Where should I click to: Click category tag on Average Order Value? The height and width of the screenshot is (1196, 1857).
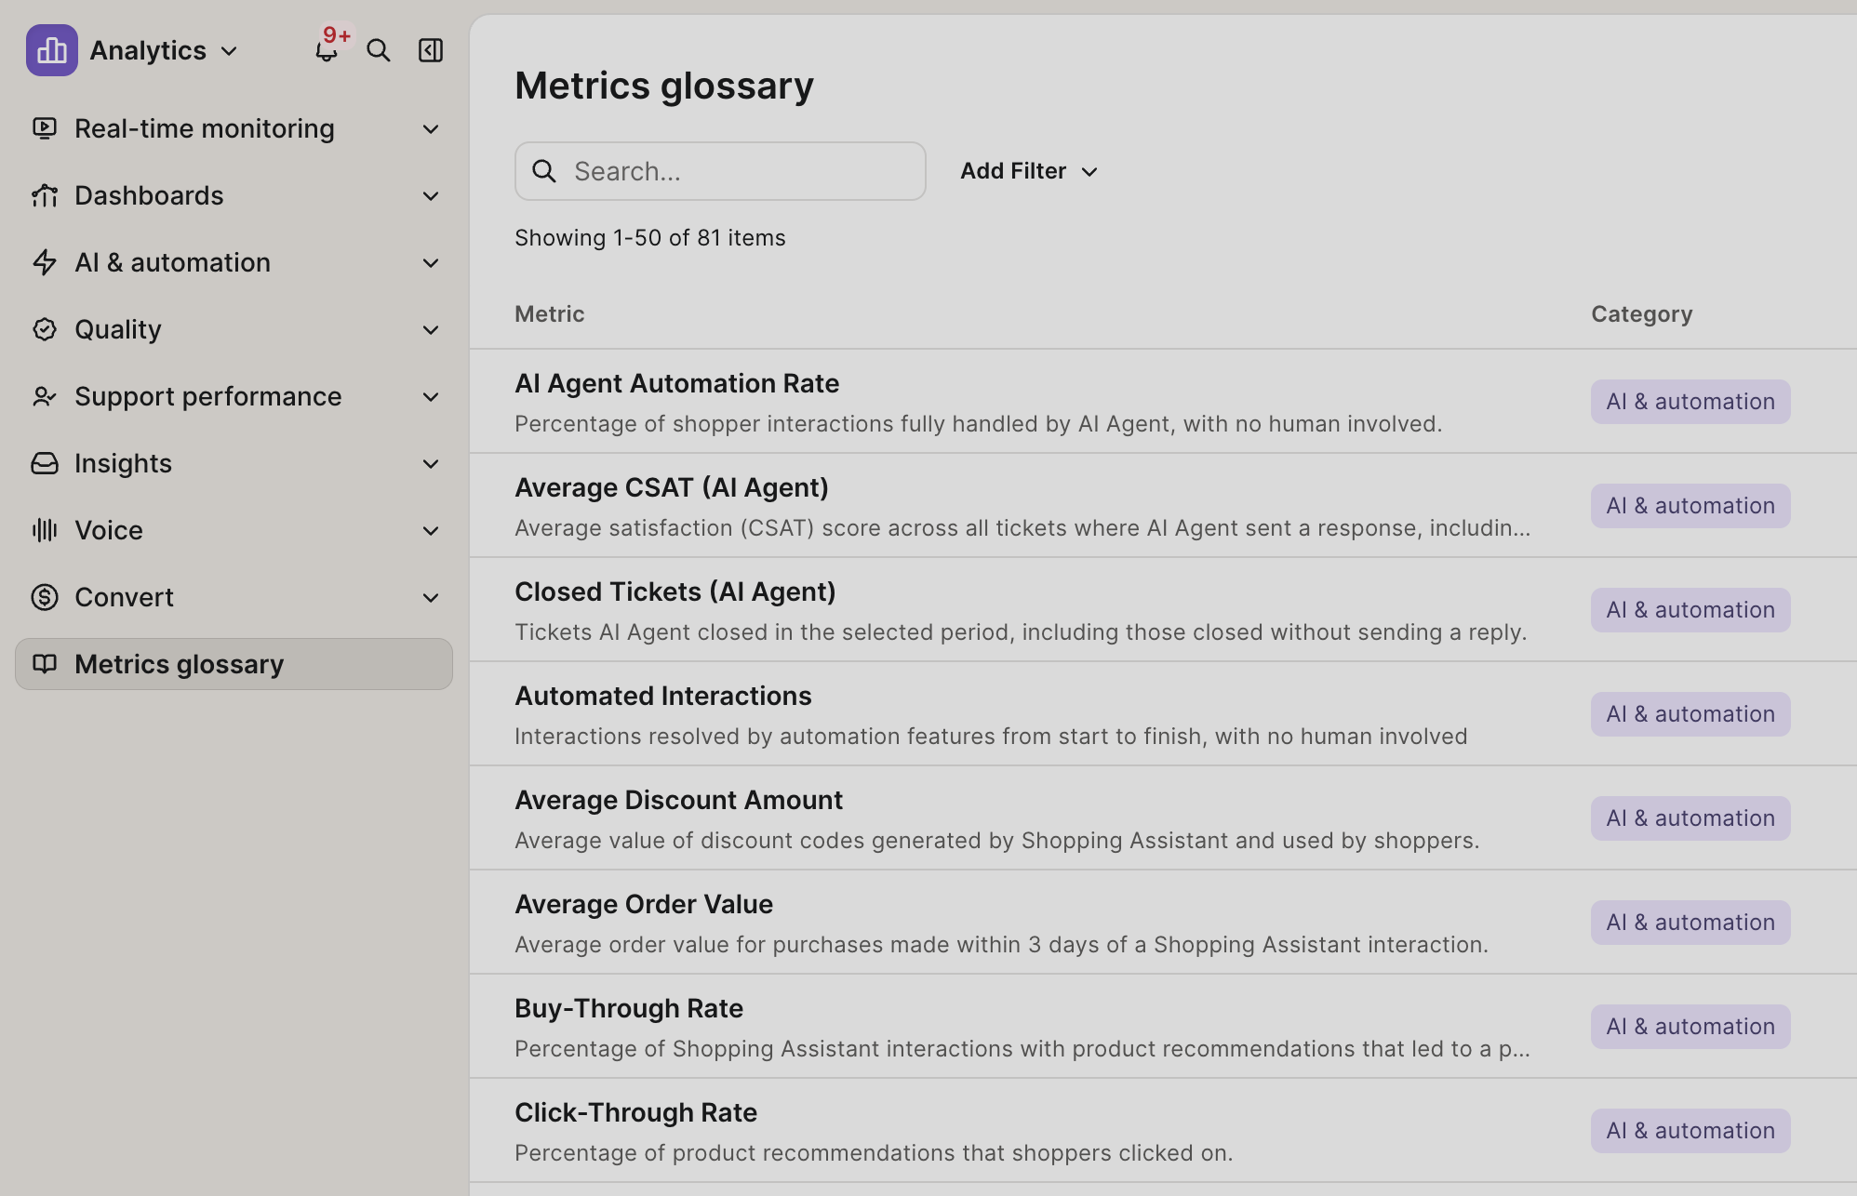point(1690,923)
